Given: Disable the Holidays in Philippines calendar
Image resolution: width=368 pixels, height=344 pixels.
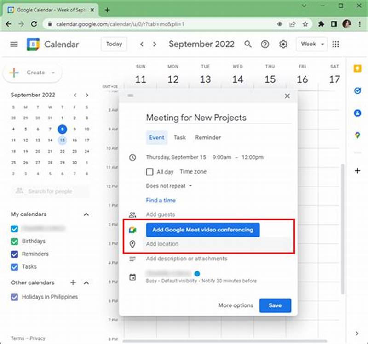Looking at the screenshot, I should point(14,297).
